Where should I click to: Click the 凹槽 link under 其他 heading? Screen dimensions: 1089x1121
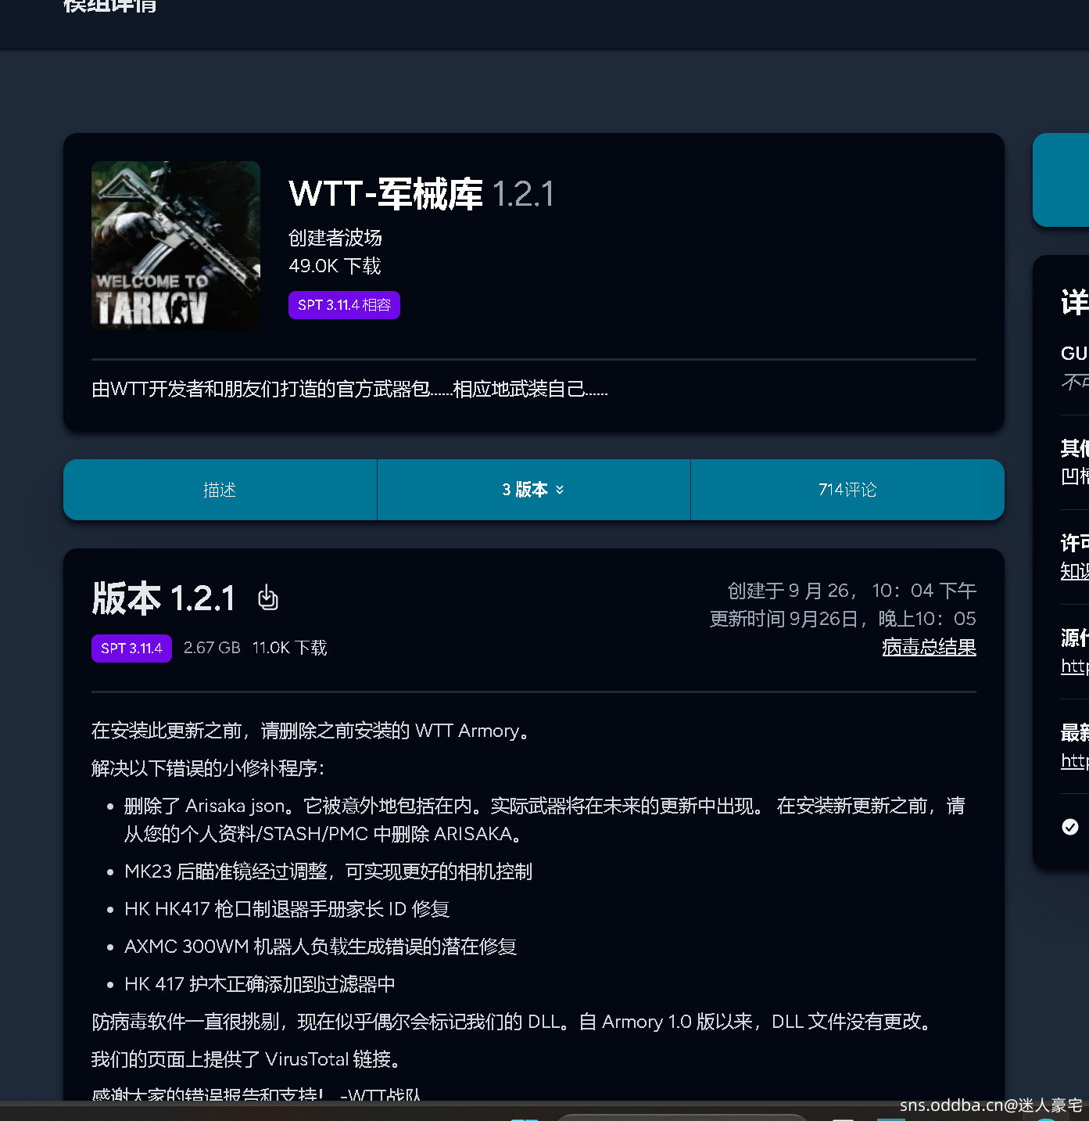[1075, 476]
